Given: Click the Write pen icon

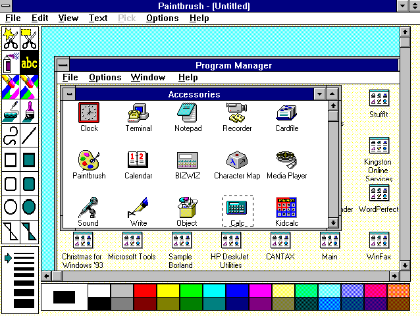Looking at the screenshot, I should (x=138, y=207).
